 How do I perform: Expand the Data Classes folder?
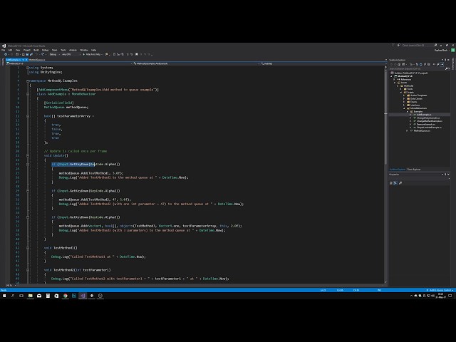tap(404, 98)
